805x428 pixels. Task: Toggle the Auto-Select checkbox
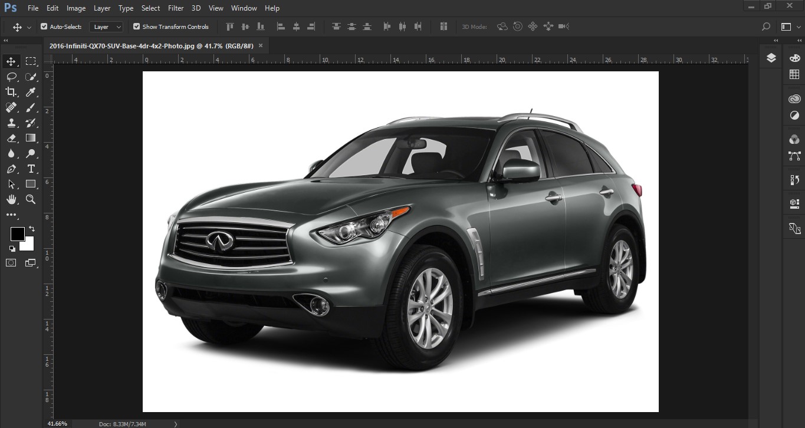pos(44,27)
